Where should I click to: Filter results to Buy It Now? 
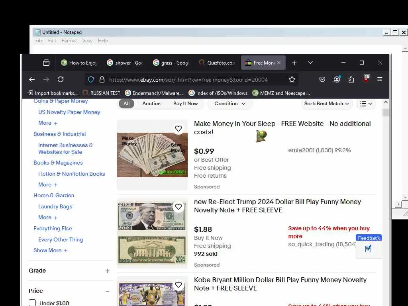coord(186,104)
